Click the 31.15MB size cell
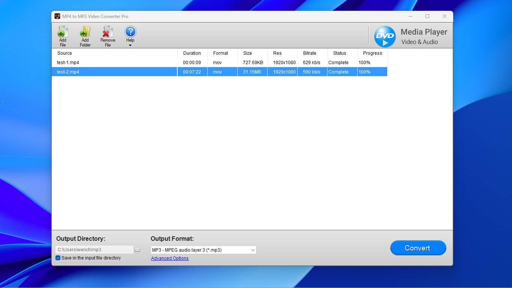 pyautogui.click(x=252, y=72)
